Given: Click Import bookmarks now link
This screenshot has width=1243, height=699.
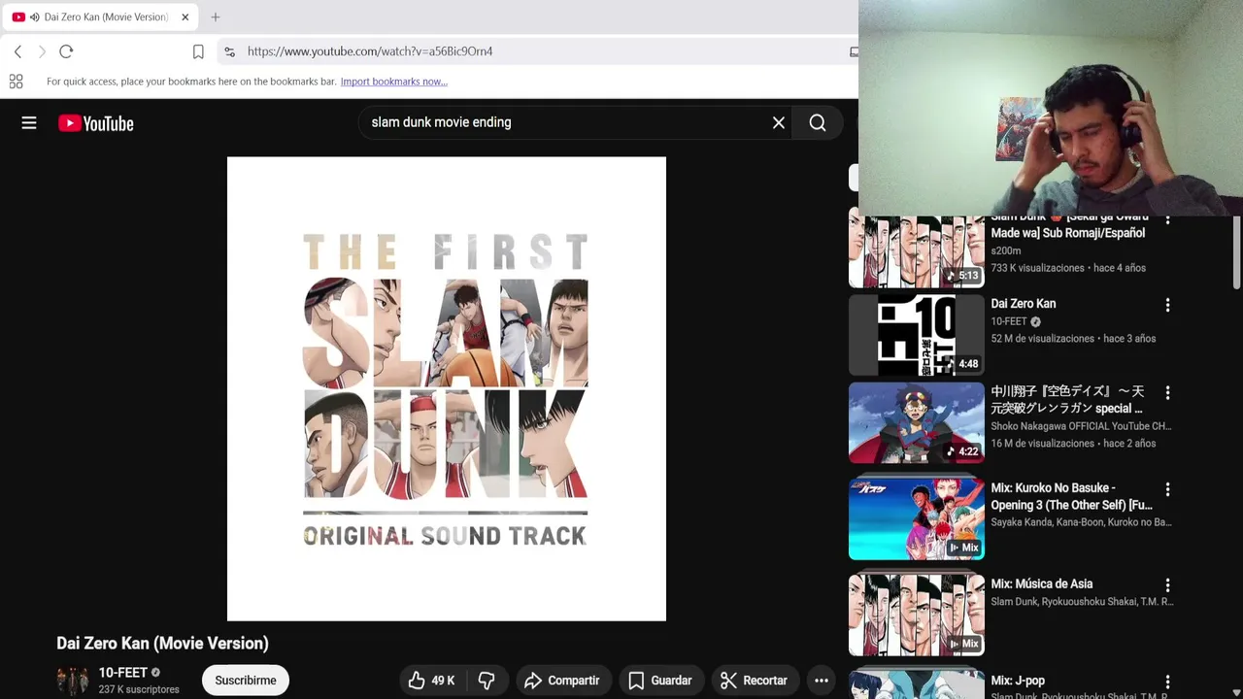Looking at the screenshot, I should pyautogui.click(x=393, y=82).
